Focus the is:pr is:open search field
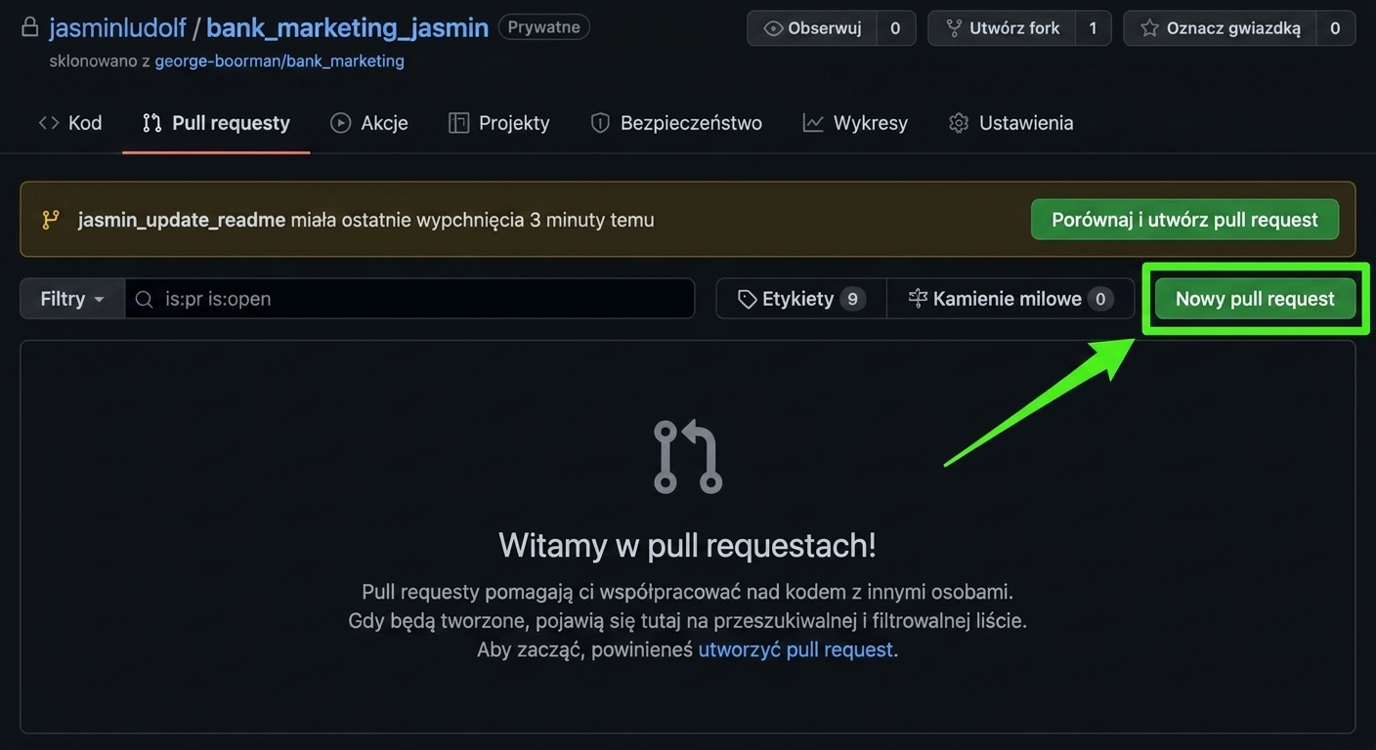 pyautogui.click(x=409, y=299)
